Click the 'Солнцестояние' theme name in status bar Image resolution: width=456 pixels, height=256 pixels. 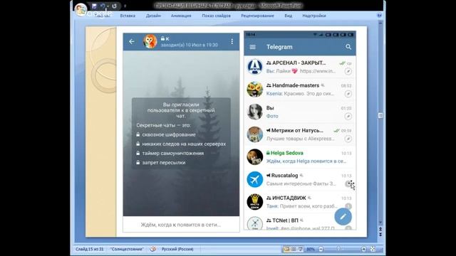point(127,249)
